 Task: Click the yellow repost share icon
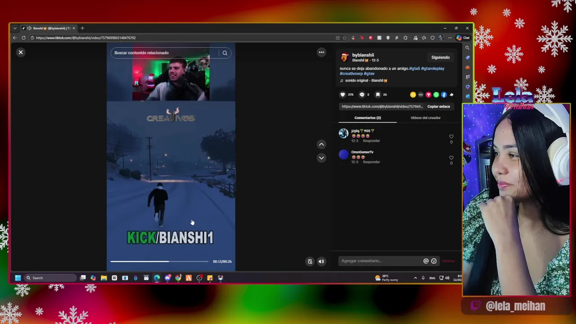click(x=413, y=94)
